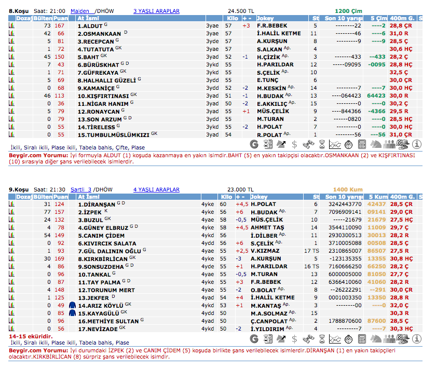Click the At İsmi column header in race 8

coord(88,18)
